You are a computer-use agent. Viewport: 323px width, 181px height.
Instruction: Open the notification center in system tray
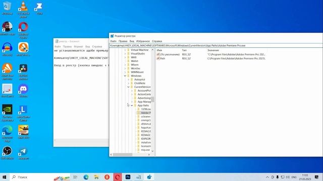click(x=317, y=177)
